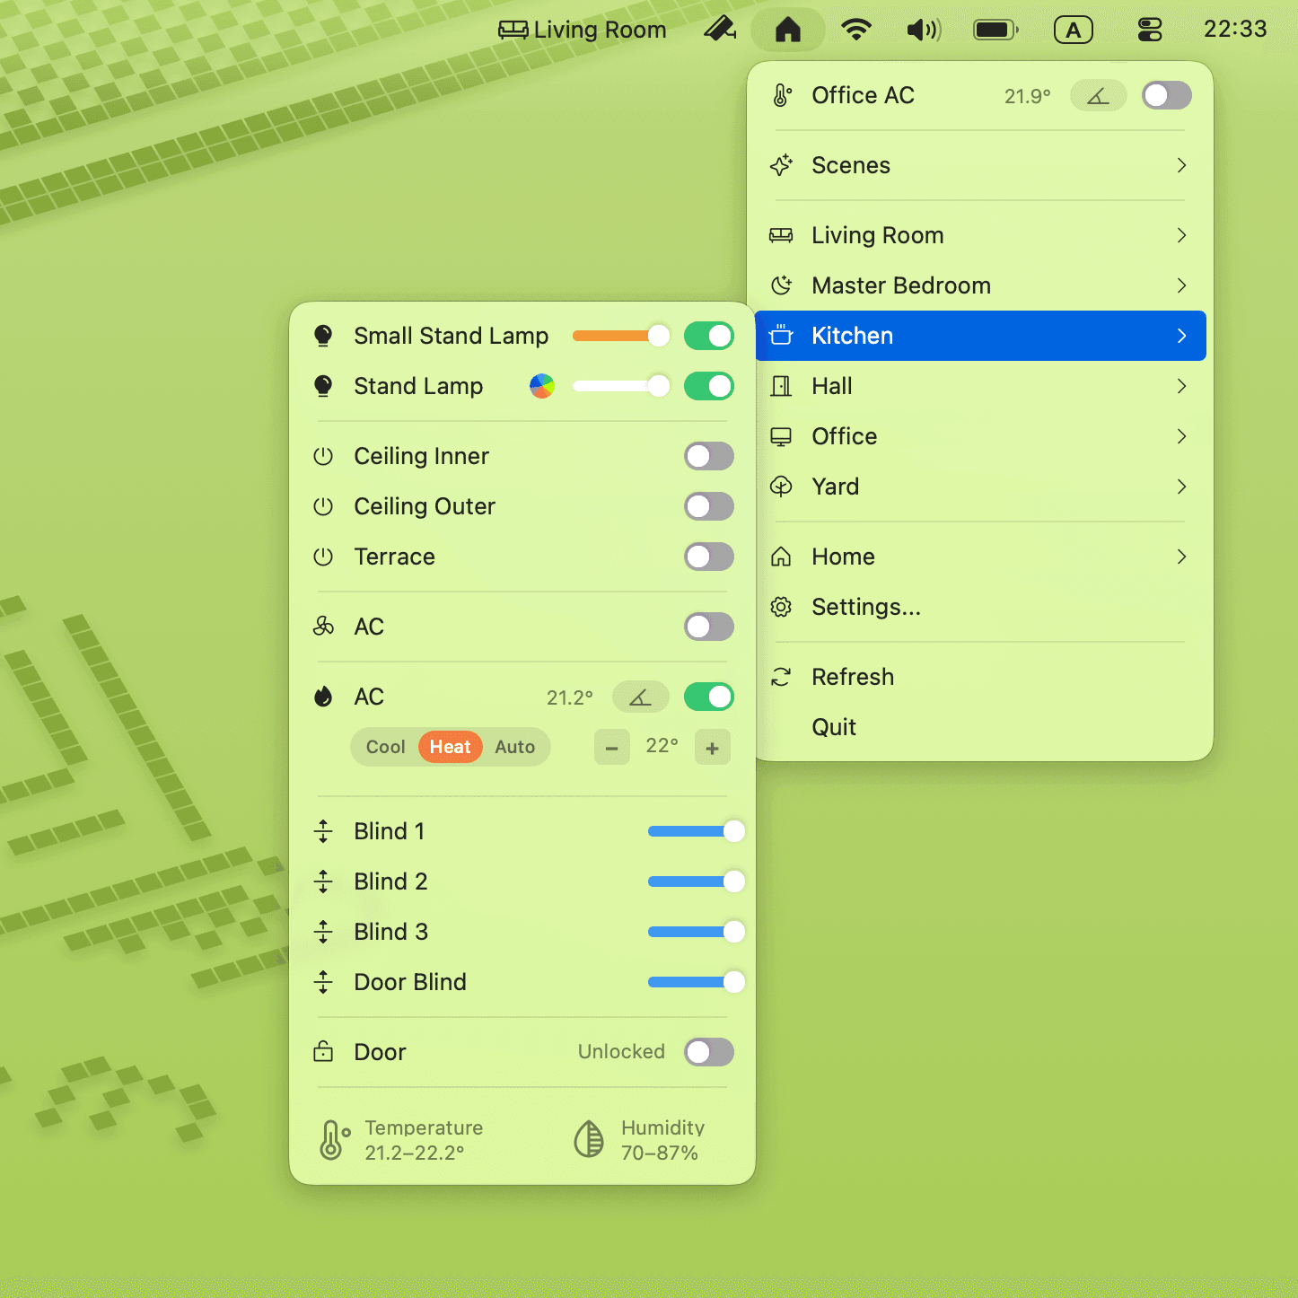
Task: Expand the Master Bedroom submenu
Action: 901,285
